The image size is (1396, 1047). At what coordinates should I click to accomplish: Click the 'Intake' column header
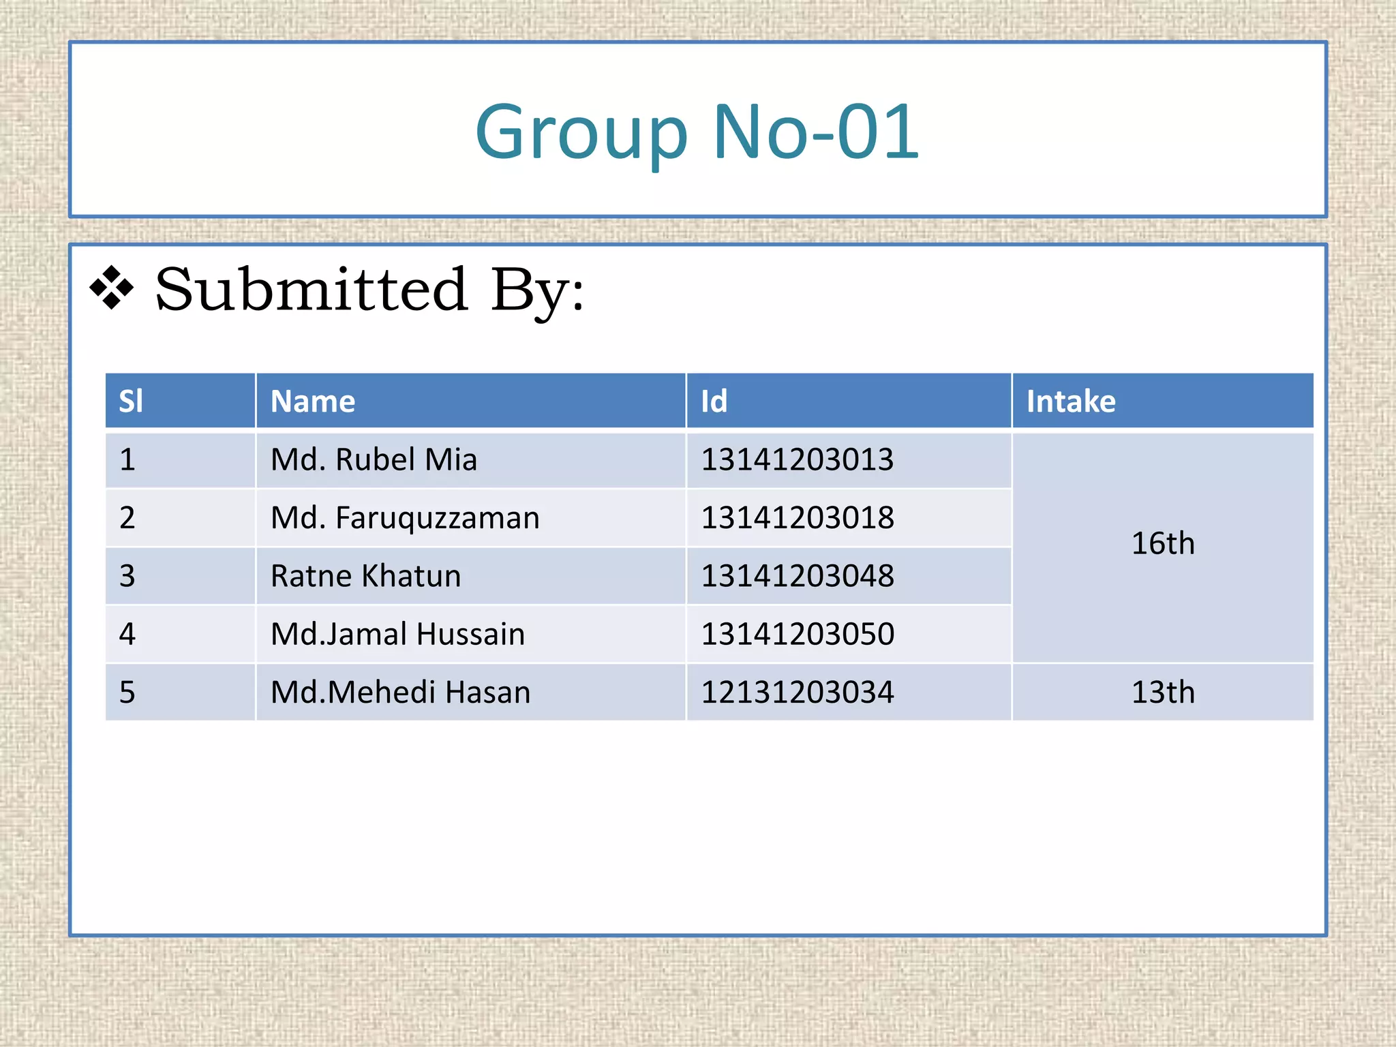pos(1163,401)
